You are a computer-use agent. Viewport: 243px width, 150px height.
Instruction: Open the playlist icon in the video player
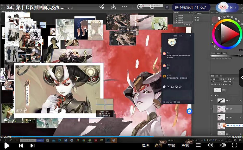[198, 145]
